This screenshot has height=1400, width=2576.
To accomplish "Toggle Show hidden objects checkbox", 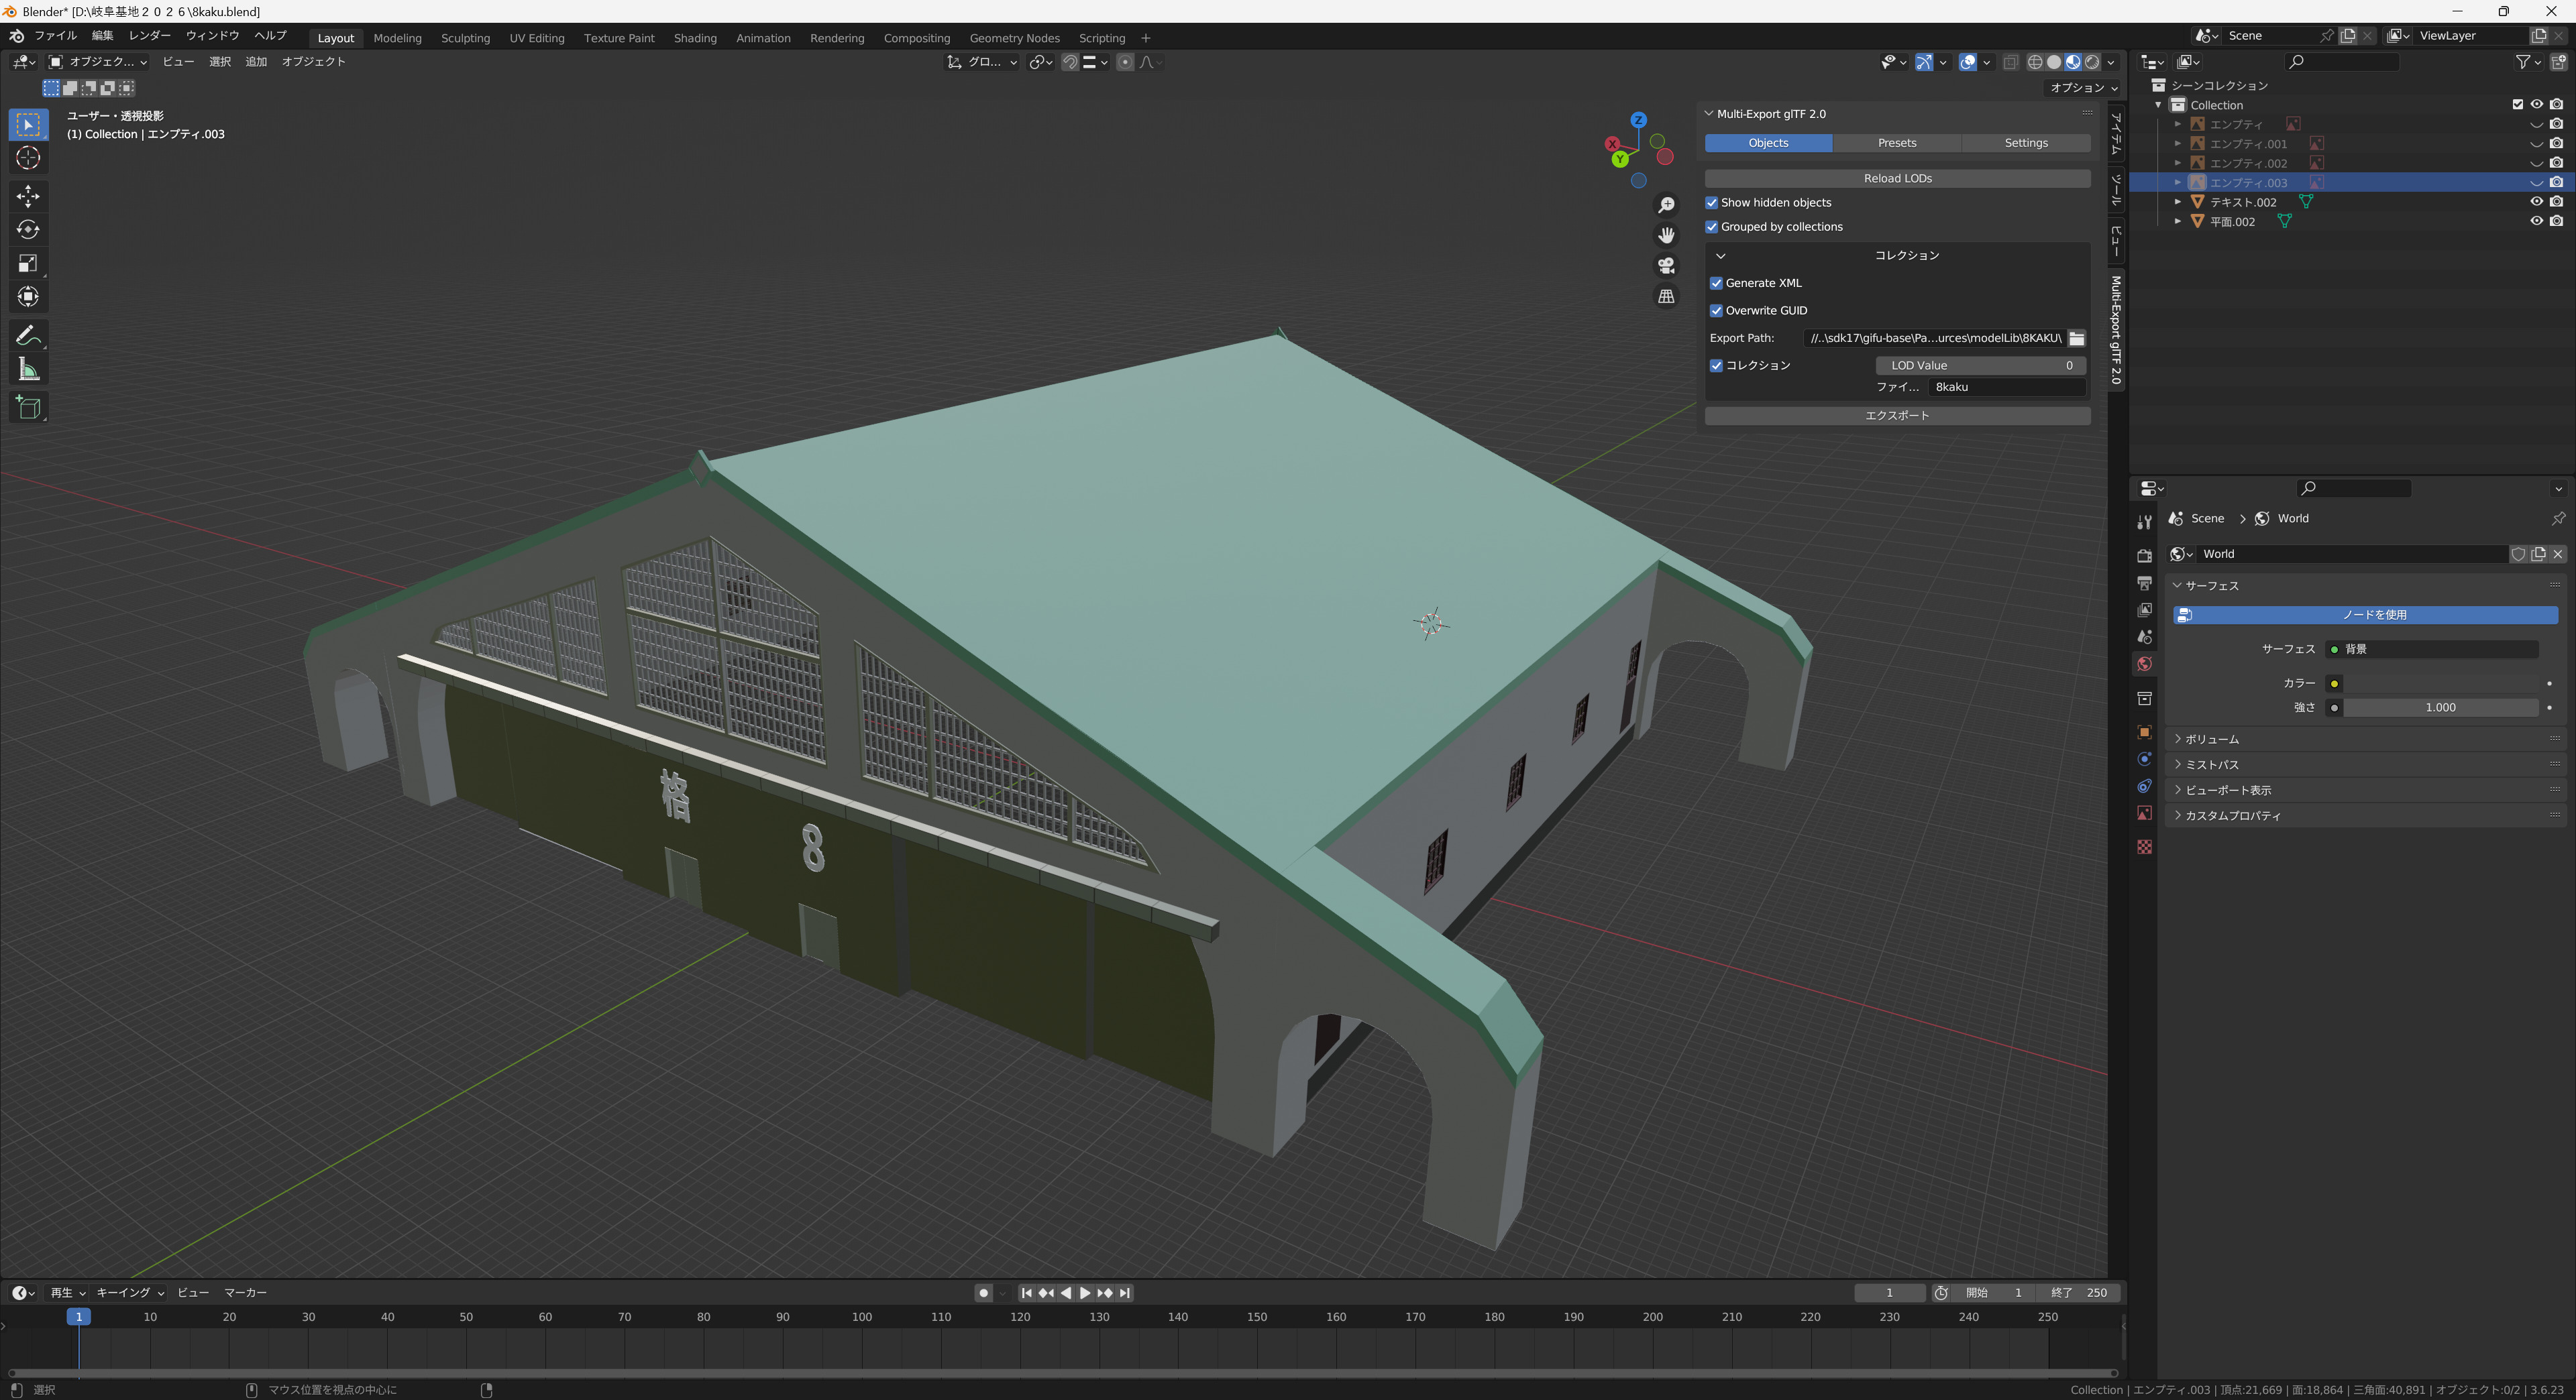I will [x=1712, y=203].
